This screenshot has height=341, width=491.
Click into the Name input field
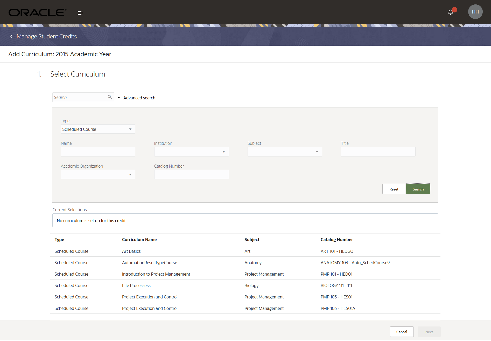[x=98, y=152]
